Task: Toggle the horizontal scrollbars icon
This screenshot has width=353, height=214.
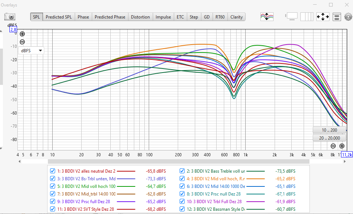Action: click(x=336, y=17)
